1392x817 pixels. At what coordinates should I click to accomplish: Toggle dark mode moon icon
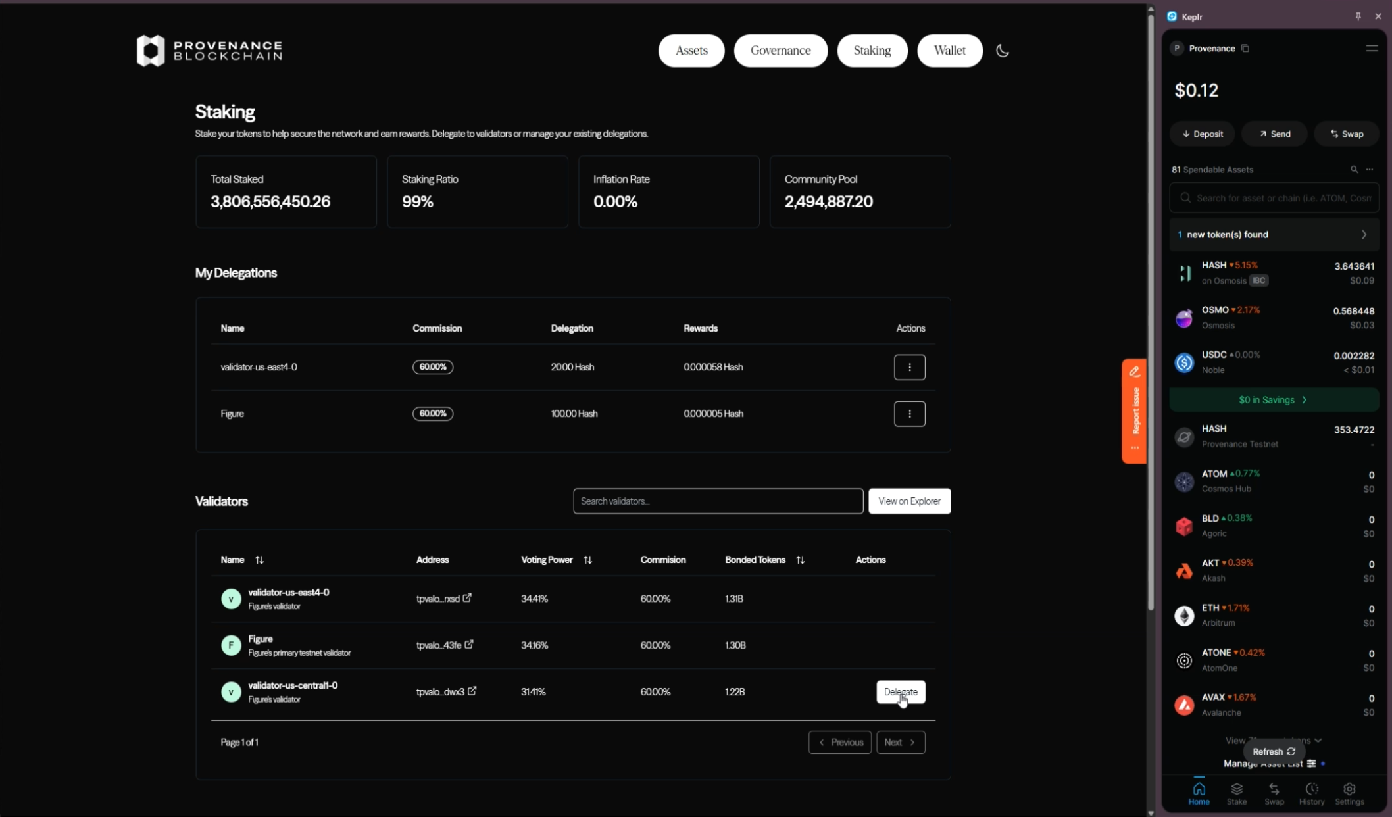1002,51
